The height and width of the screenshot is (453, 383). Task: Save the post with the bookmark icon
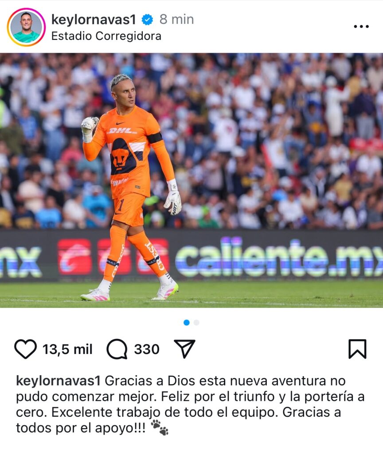358,349
